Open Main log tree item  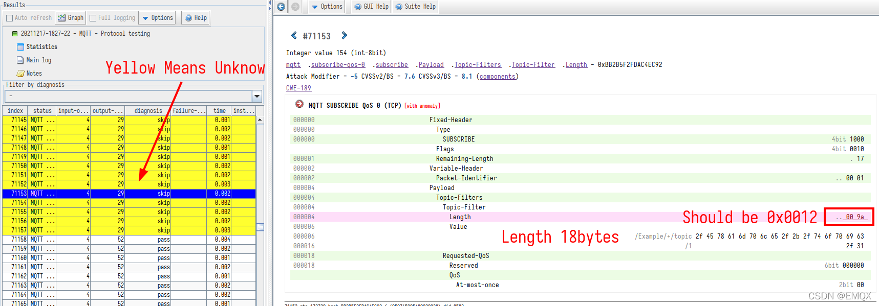click(38, 60)
